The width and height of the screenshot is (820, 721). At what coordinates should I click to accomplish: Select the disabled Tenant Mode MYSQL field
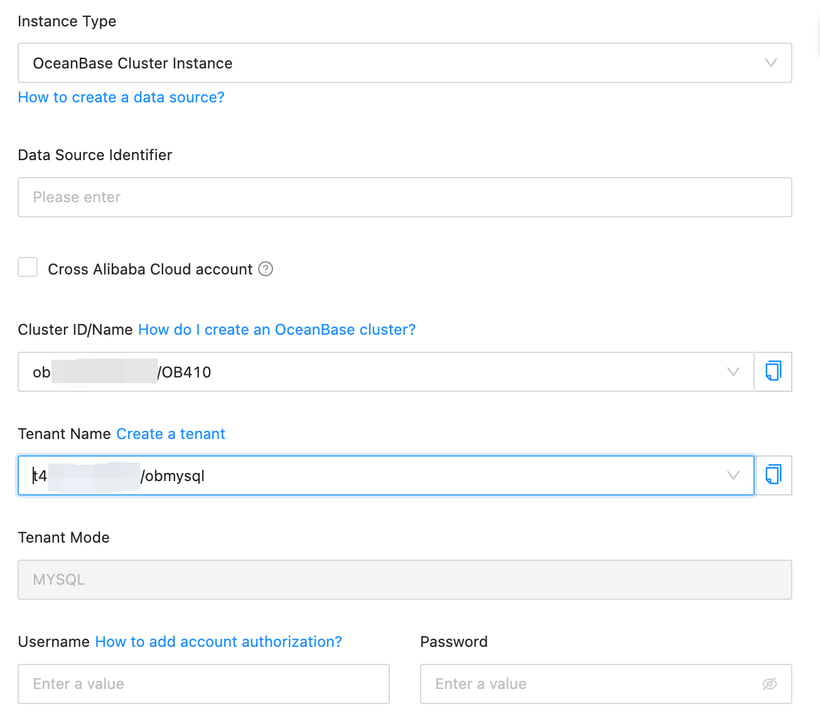[x=404, y=580]
